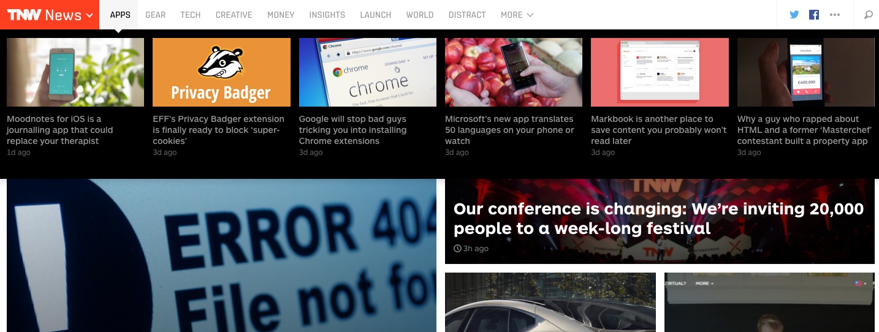
Task: Open the Twitter icon in header
Action: point(794,15)
